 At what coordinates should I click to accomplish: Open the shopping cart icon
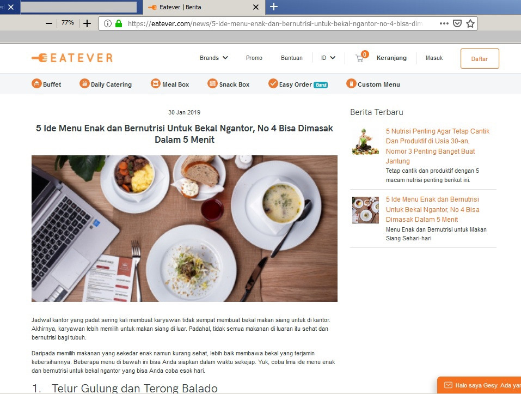pyautogui.click(x=359, y=58)
